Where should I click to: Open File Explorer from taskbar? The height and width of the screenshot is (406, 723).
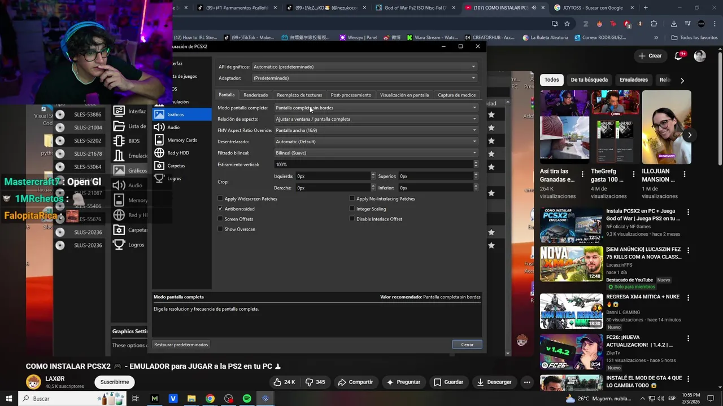(191, 399)
